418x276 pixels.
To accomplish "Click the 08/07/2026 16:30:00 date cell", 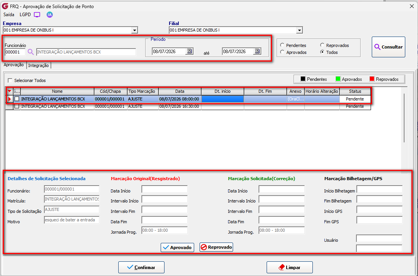I will click(180, 106).
